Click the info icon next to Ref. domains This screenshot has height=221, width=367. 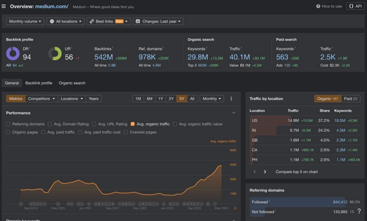(163, 48)
